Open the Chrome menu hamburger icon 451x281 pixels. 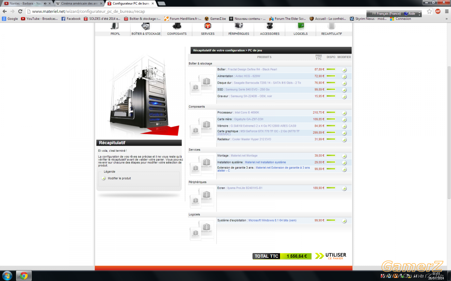point(446,11)
